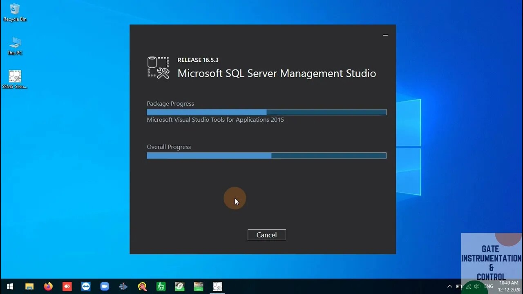Image resolution: width=523 pixels, height=294 pixels.
Task: Open the clock and date flyout
Action: (509, 286)
